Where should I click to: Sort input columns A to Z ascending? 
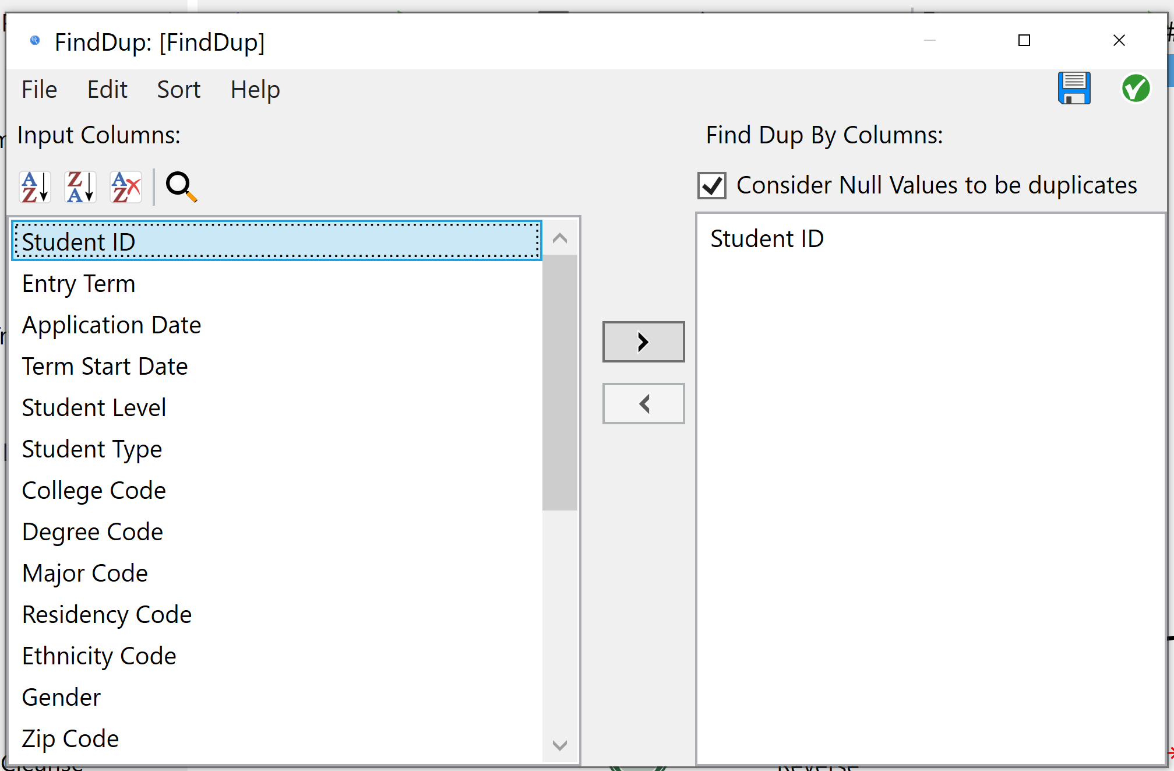point(35,187)
